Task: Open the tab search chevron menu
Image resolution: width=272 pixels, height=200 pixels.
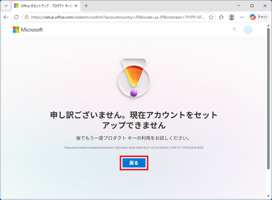Action: pos(6,6)
